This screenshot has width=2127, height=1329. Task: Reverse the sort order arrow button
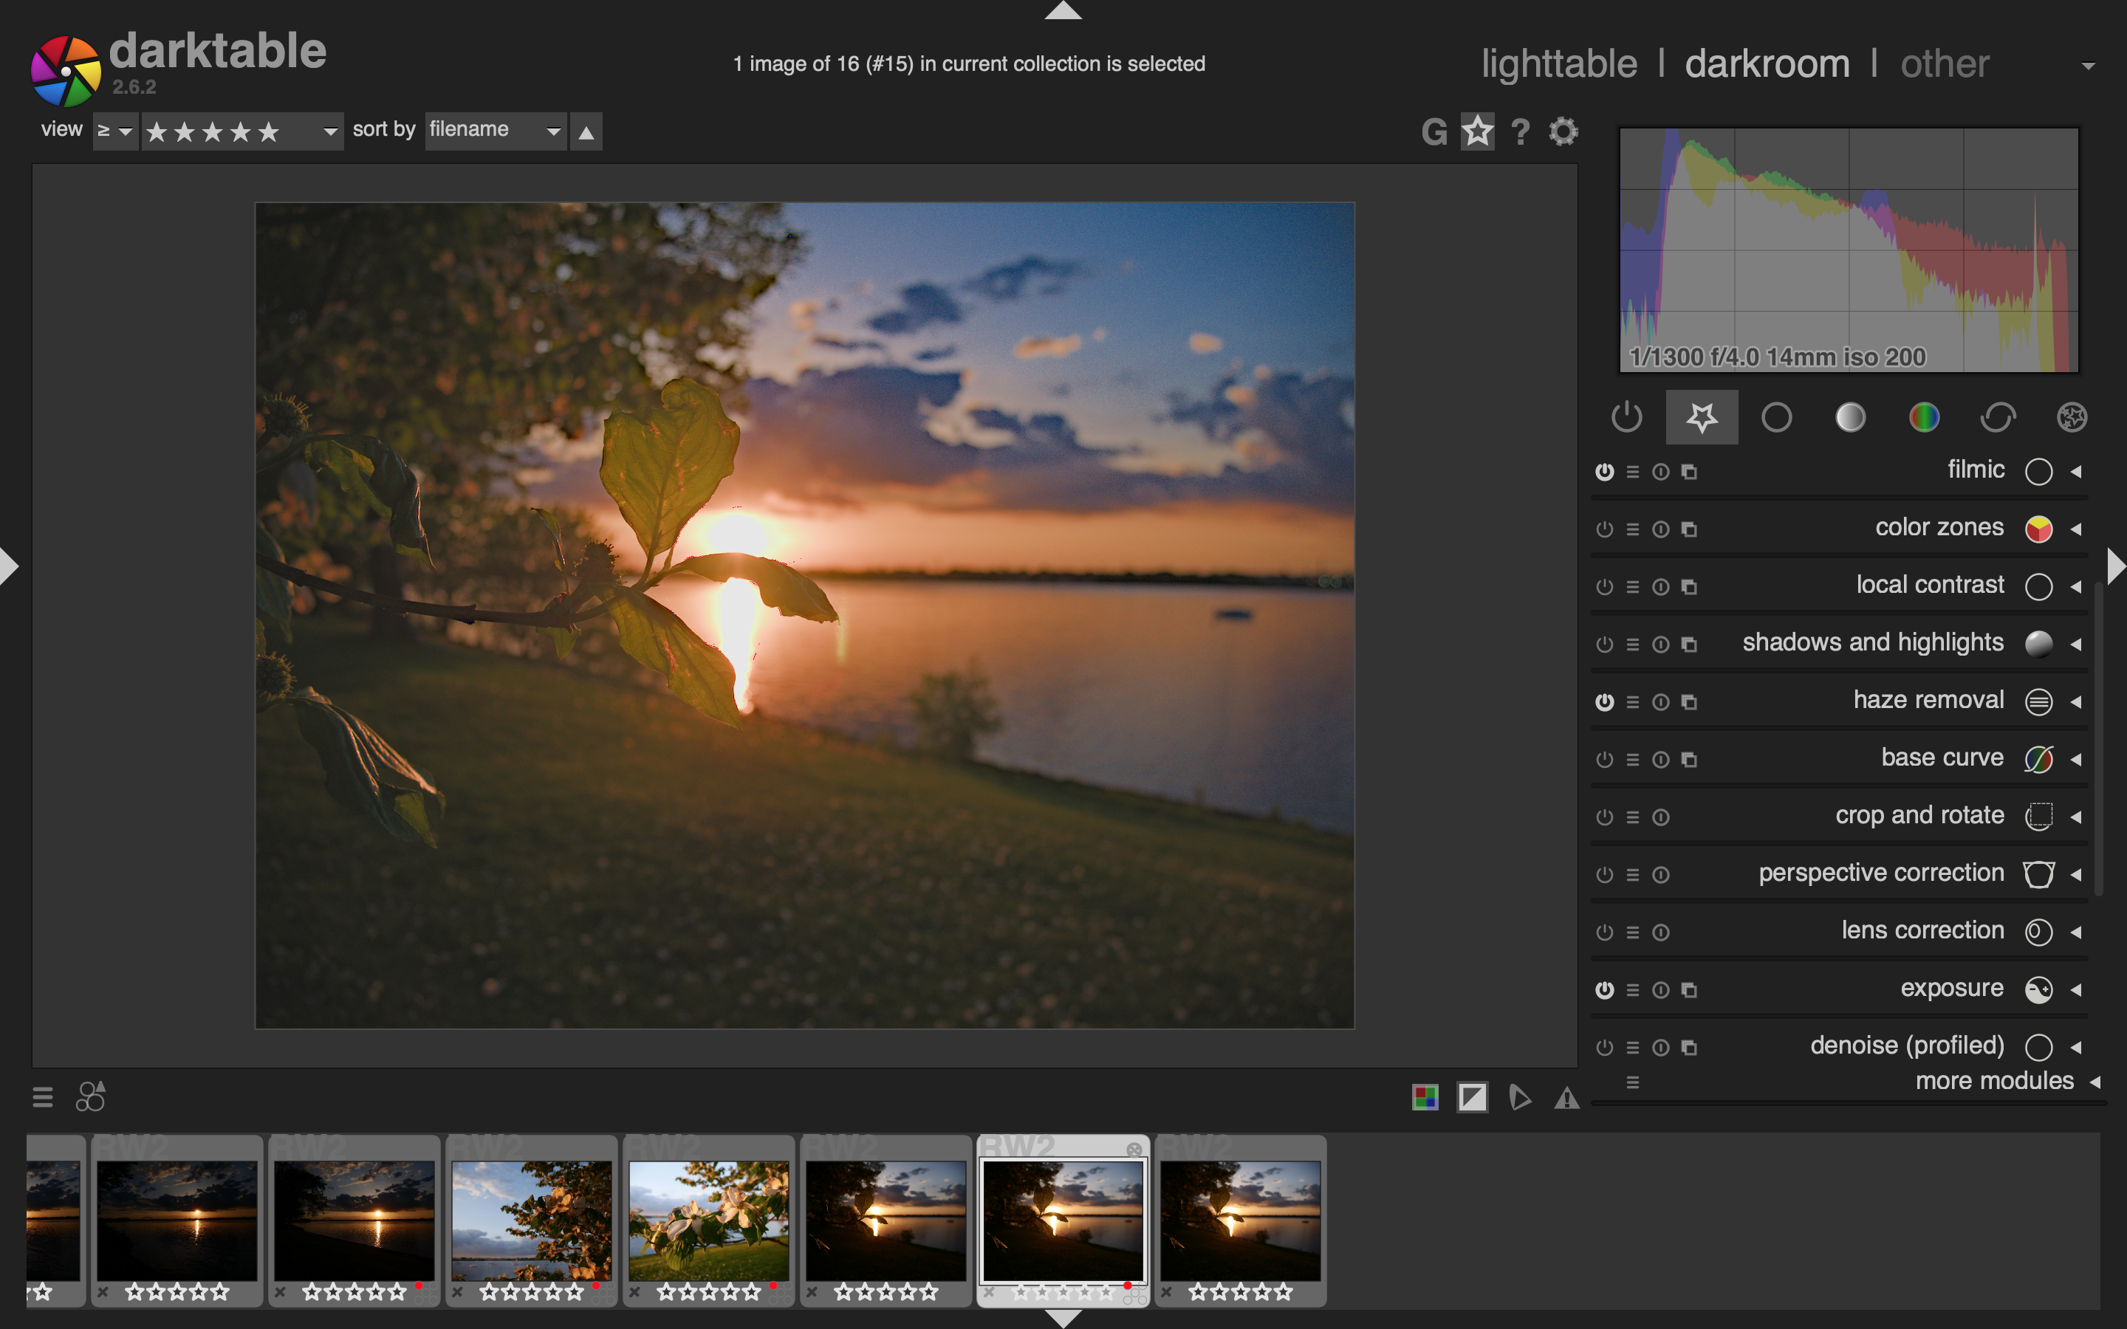586,132
